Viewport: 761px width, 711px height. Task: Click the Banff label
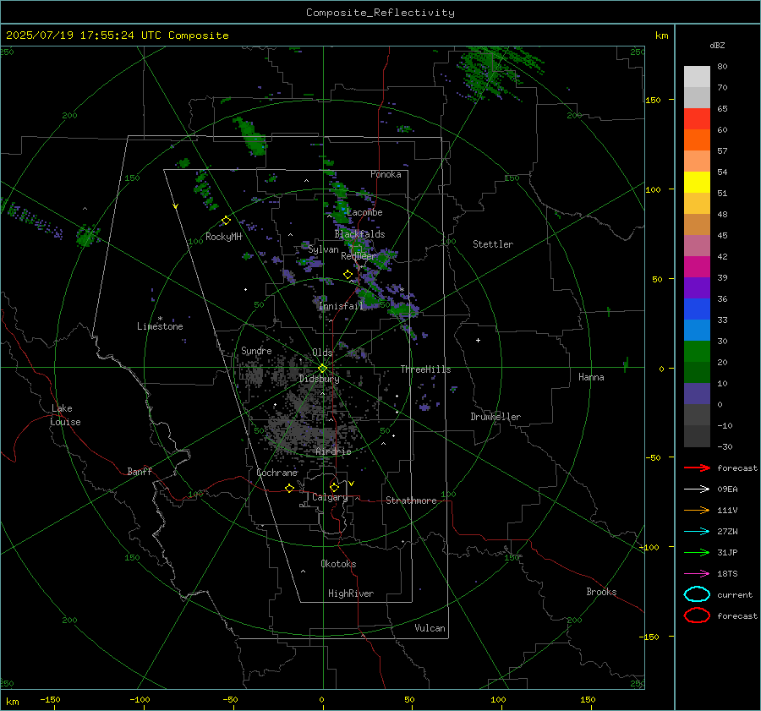pos(140,471)
